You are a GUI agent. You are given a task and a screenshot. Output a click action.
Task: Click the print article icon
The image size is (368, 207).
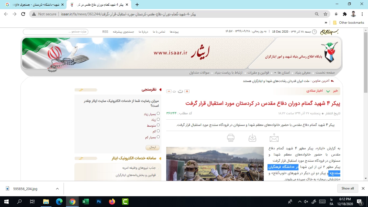[231, 138]
